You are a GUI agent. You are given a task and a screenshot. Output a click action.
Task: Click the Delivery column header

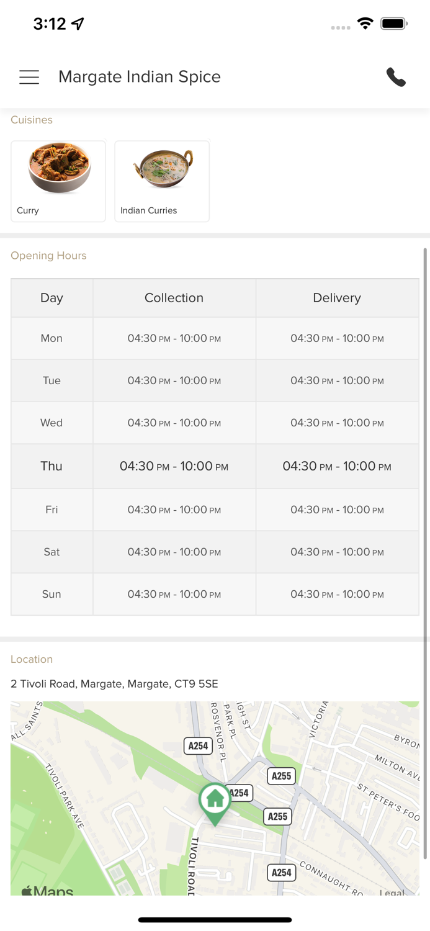click(x=337, y=298)
